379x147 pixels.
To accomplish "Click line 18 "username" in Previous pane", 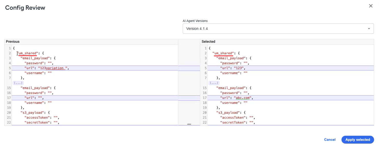I will coord(38,103).
